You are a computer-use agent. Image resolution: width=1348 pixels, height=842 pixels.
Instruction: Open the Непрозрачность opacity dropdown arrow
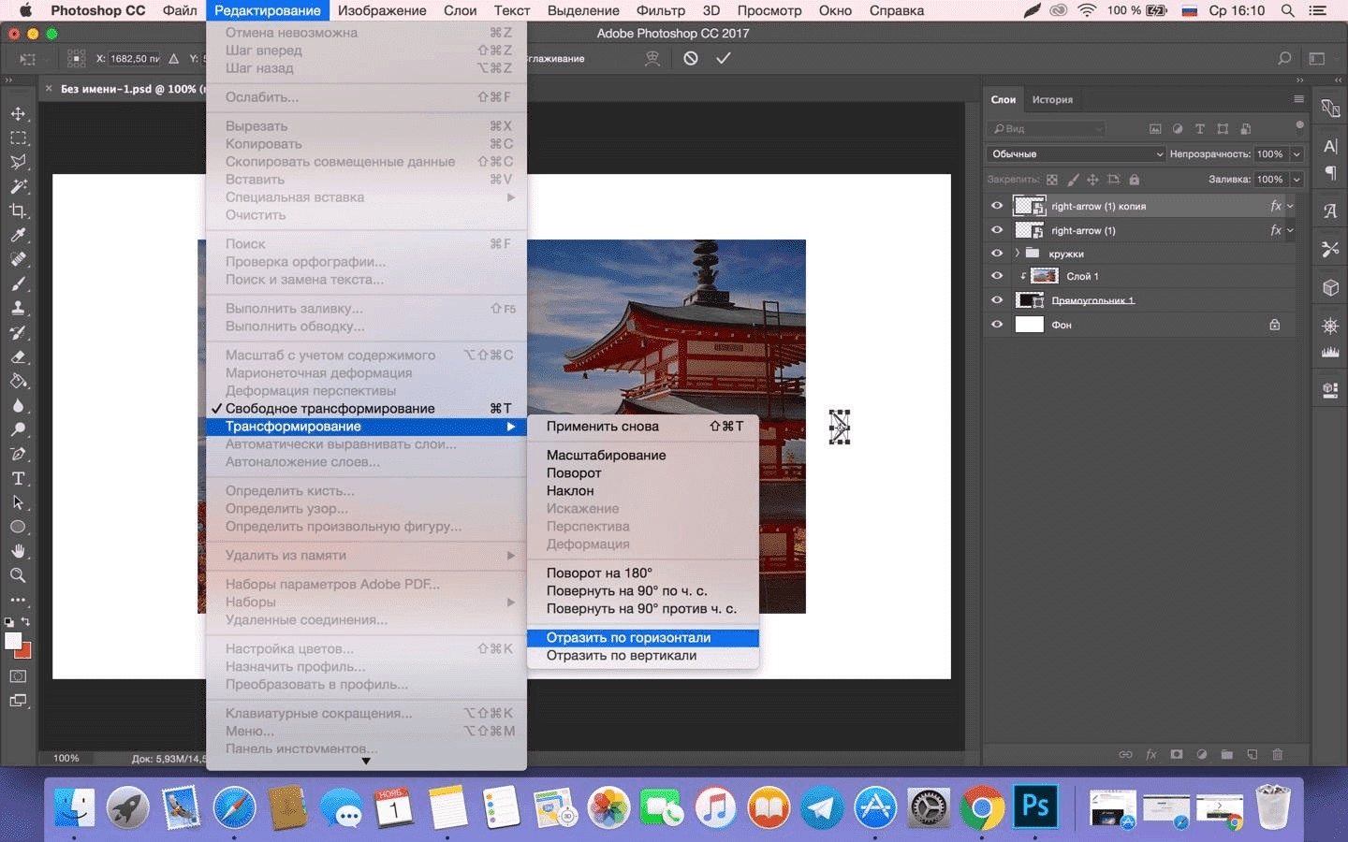click(1297, 154)
